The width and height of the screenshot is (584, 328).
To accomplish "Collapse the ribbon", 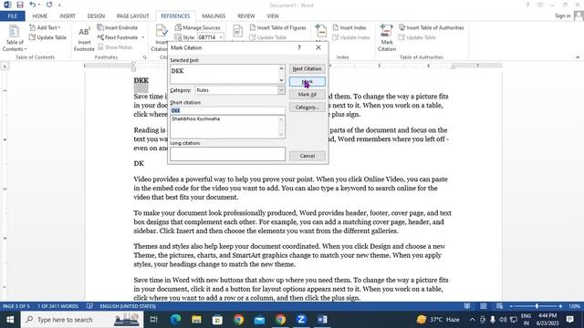I will (578, 57).
